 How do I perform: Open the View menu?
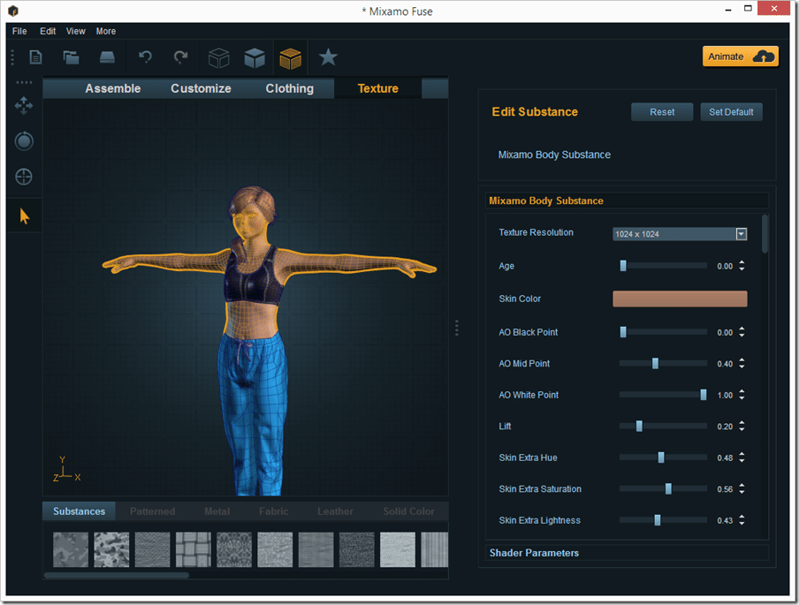tap(75, 31)
